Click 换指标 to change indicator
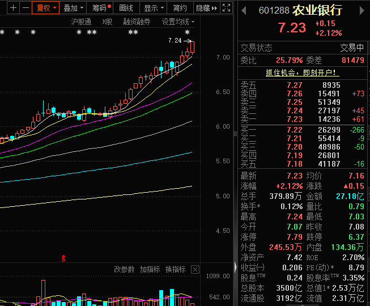This screenshot has height=306, width=370. pos(175,269)
